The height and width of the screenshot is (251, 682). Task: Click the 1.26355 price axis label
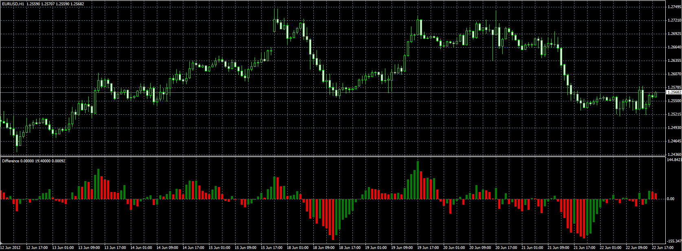[x=675, y=61]
